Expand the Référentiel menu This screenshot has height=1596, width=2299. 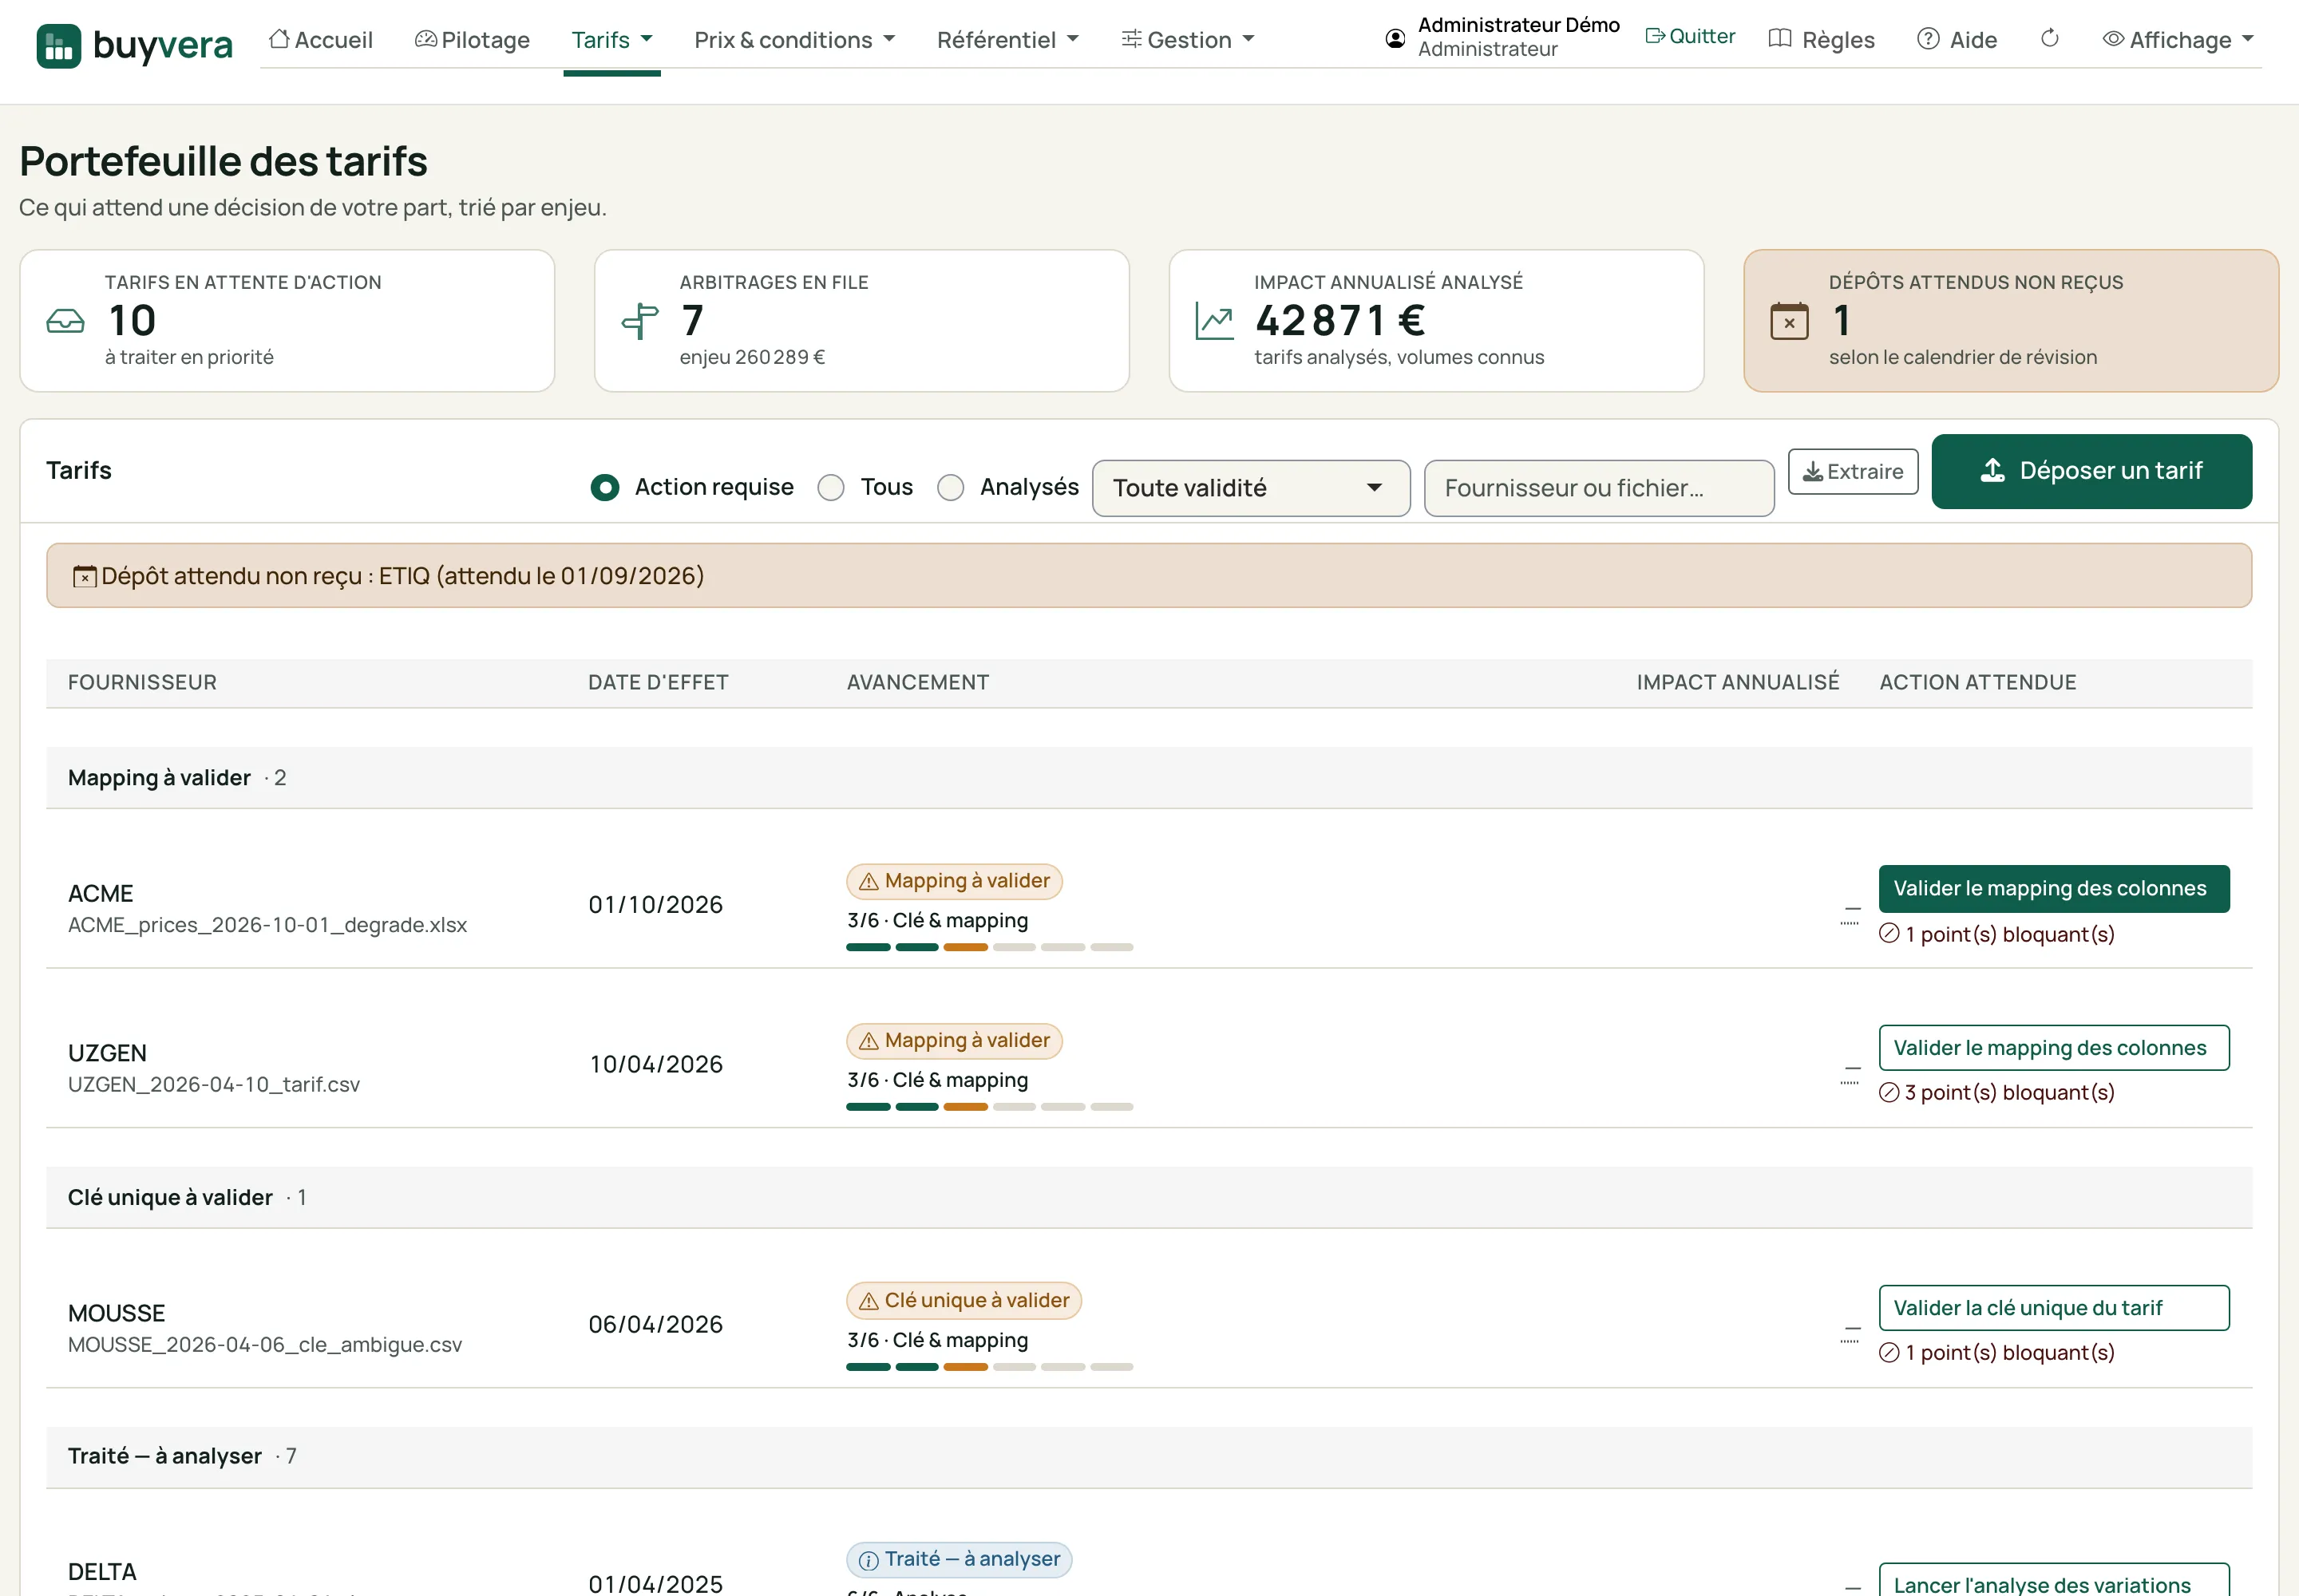click(1007, 40)
